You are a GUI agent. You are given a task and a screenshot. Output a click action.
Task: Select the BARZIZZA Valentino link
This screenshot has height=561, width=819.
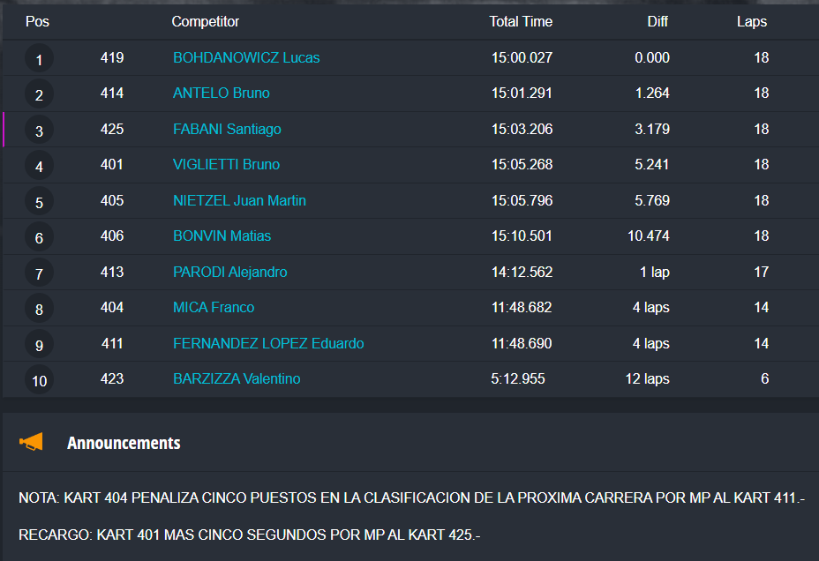click(x=237, y=379)
